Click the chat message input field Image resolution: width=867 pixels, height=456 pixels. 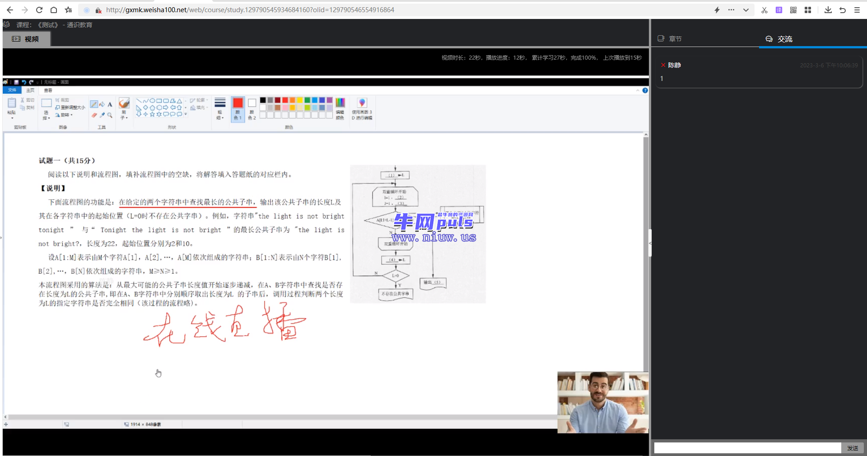[747, 448]
